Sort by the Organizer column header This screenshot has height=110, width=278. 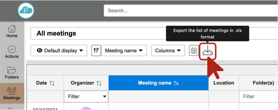86,83
